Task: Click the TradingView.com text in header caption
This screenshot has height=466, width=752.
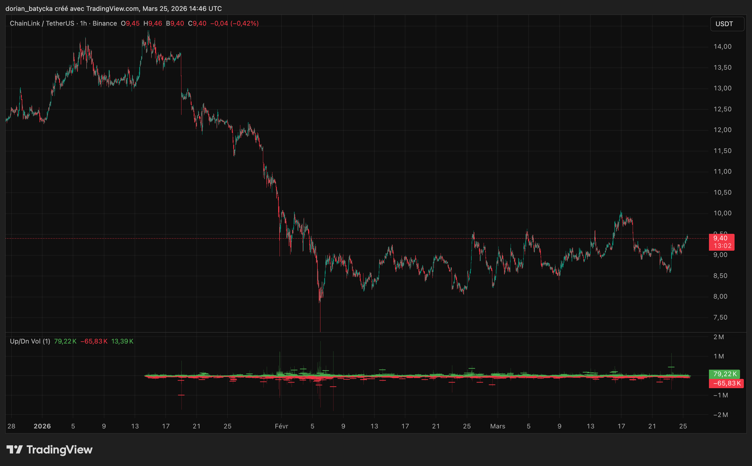Action: tap(112, 9)
